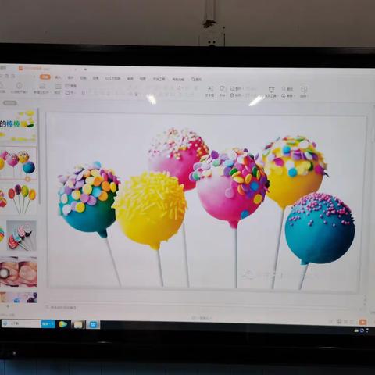Click the select pane icon at ribbon's right end
The width and height of the screenshot is (375, 375).
(x=304, y=90)
